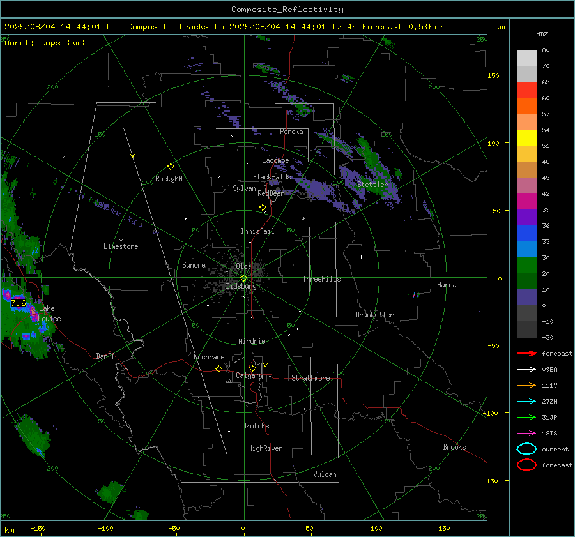Click the RedDeer city label
The width and height of the screenshot is (575, 537).
click(x=271, y=193)
